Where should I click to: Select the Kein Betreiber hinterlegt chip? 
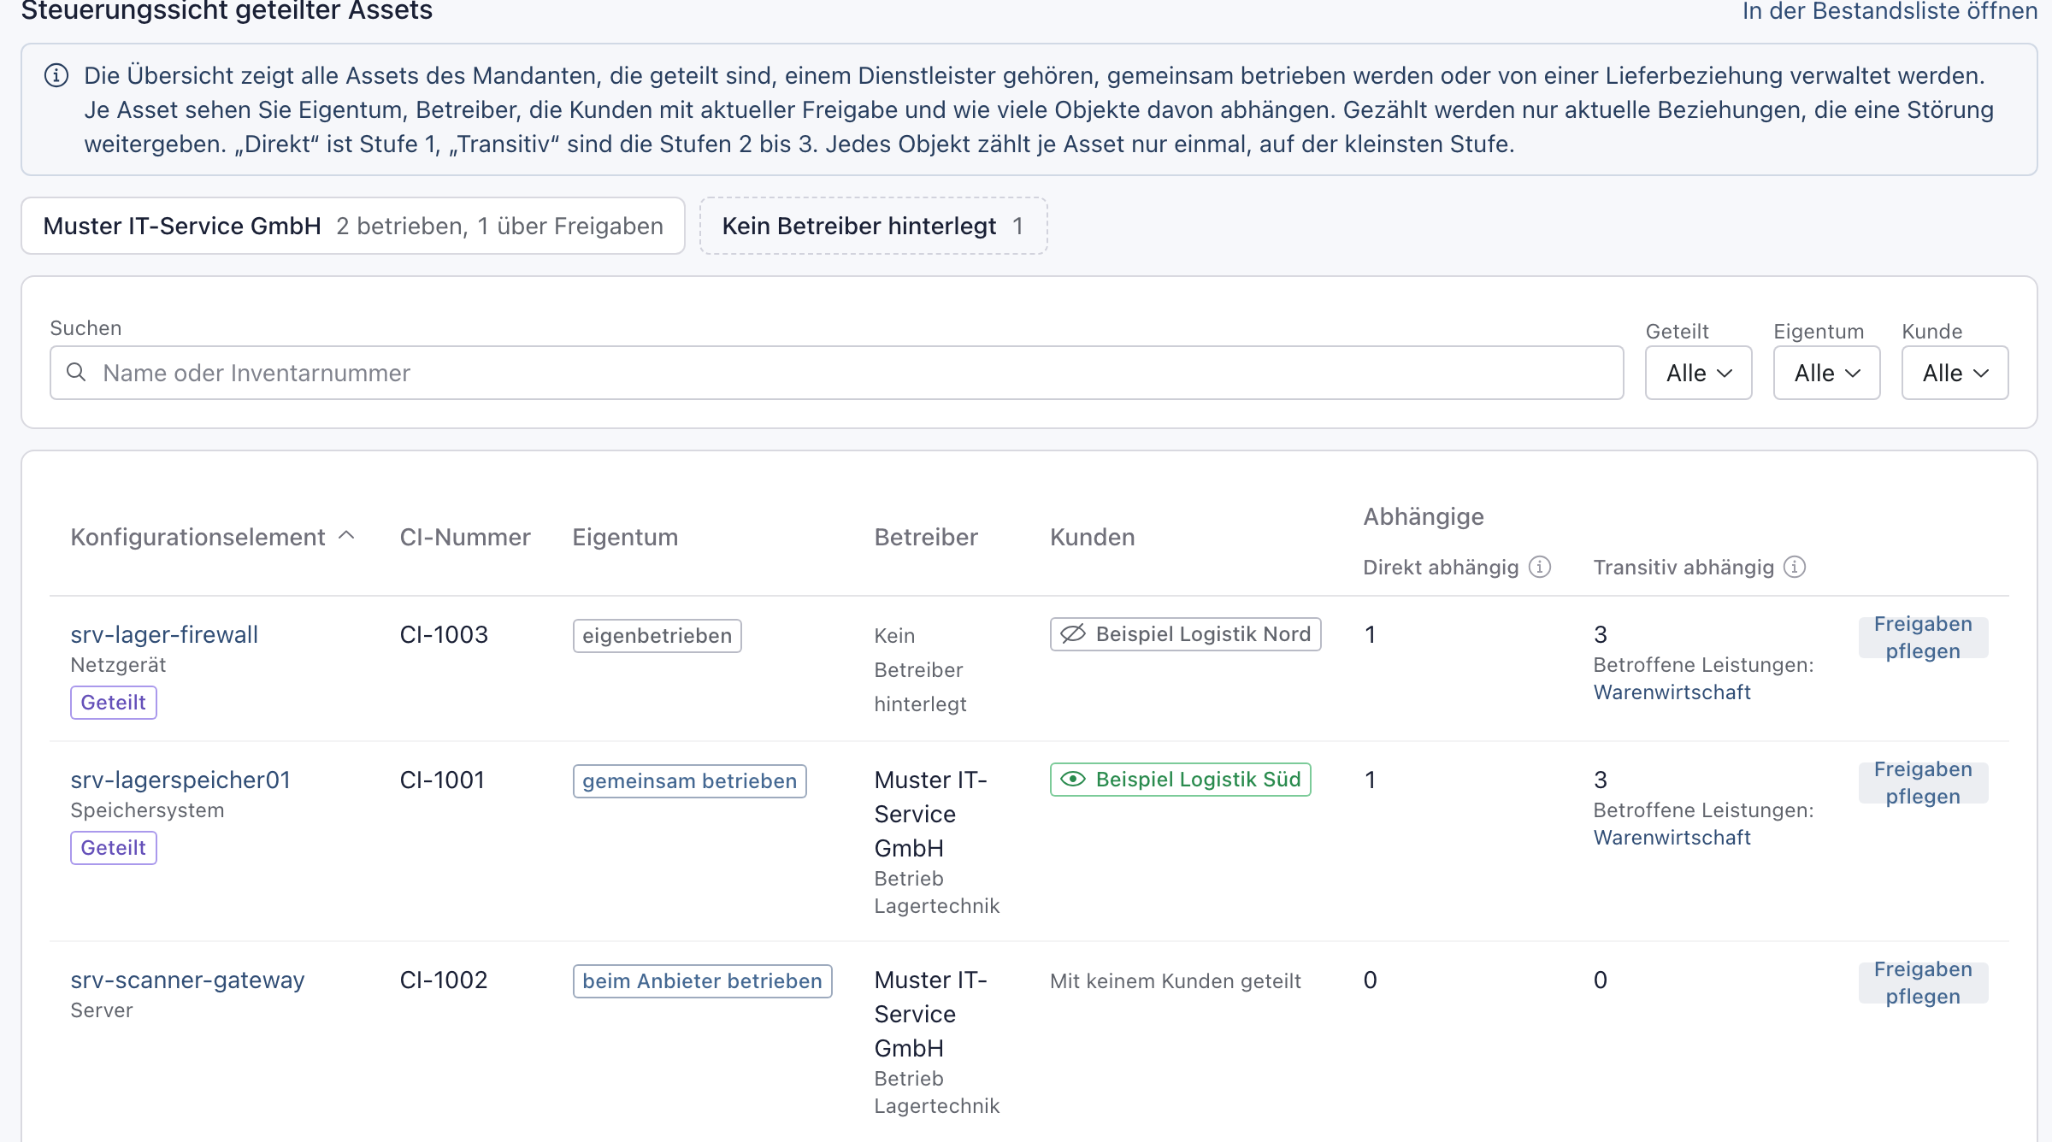click(x=874, y=226)
